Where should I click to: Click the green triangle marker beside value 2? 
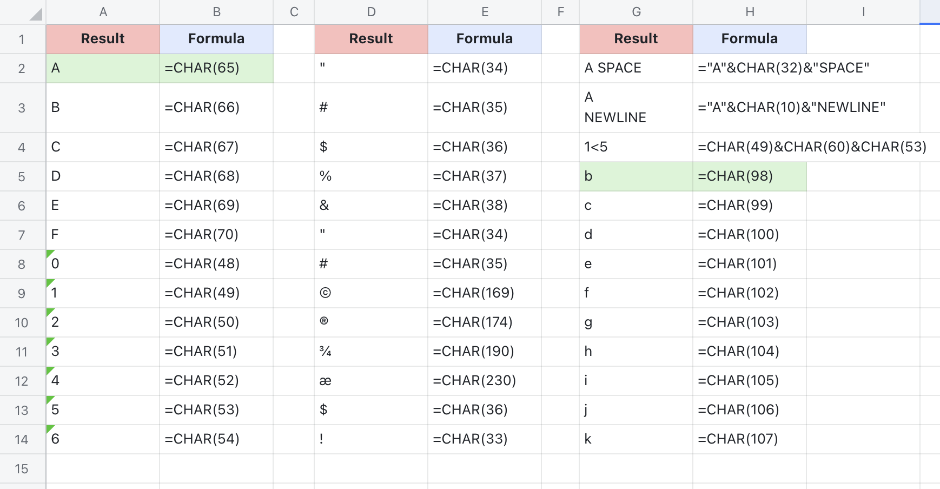point(50,312)
